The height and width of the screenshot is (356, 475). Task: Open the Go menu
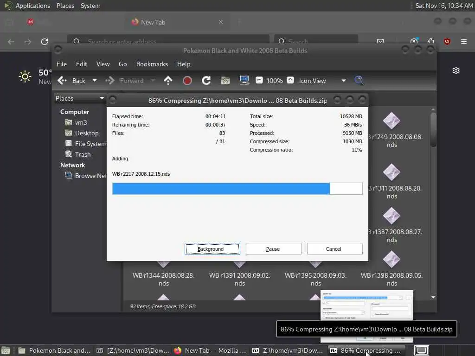122,64
